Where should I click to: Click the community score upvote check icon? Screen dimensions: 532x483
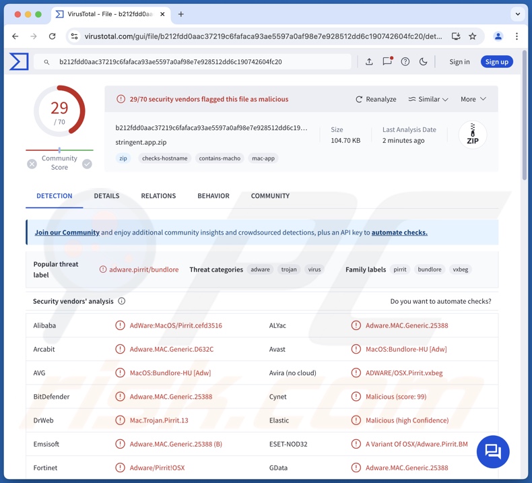point(87,164)
